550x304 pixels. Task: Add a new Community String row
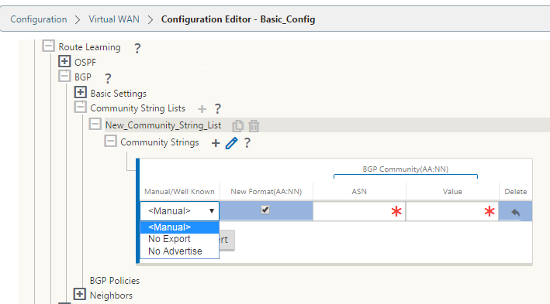pyautogui.click(x=216, y=143)
